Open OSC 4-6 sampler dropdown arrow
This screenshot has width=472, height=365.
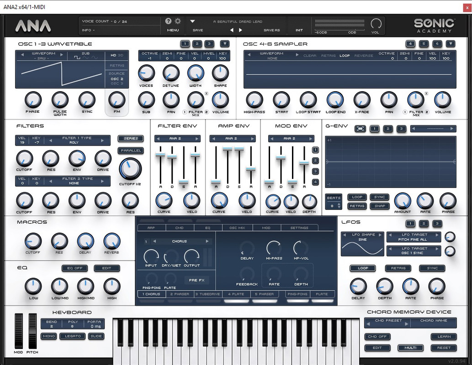(x=451, y=44)
